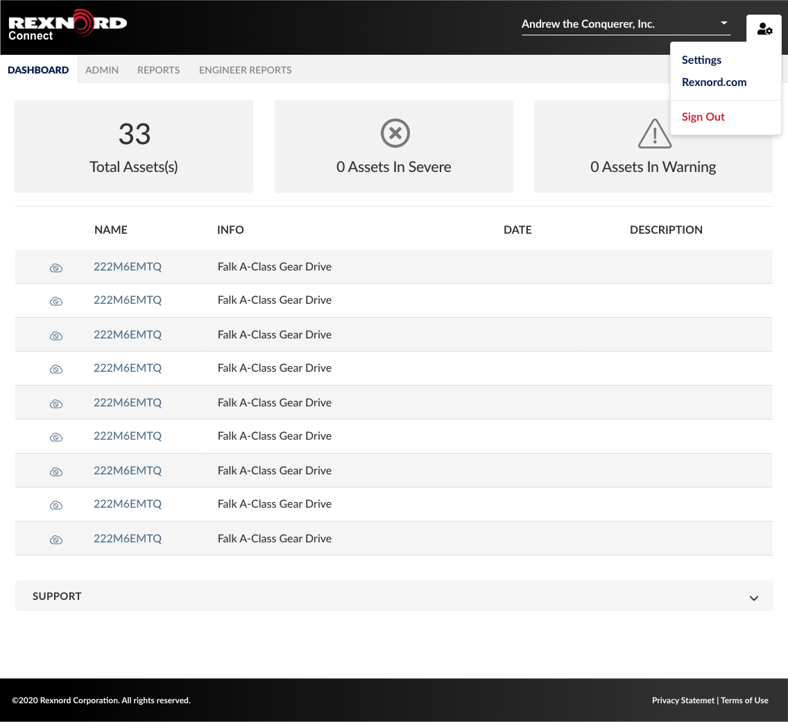This screenshot has height=722, width=788.
Task: Click the DESCRIPTION column header
Action: coord(666,230)
